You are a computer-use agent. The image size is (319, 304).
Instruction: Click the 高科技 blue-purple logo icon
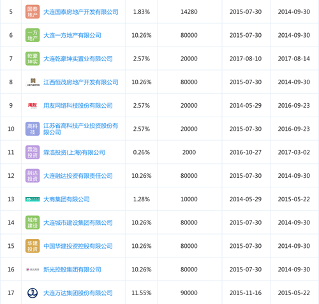click(33, 129)
